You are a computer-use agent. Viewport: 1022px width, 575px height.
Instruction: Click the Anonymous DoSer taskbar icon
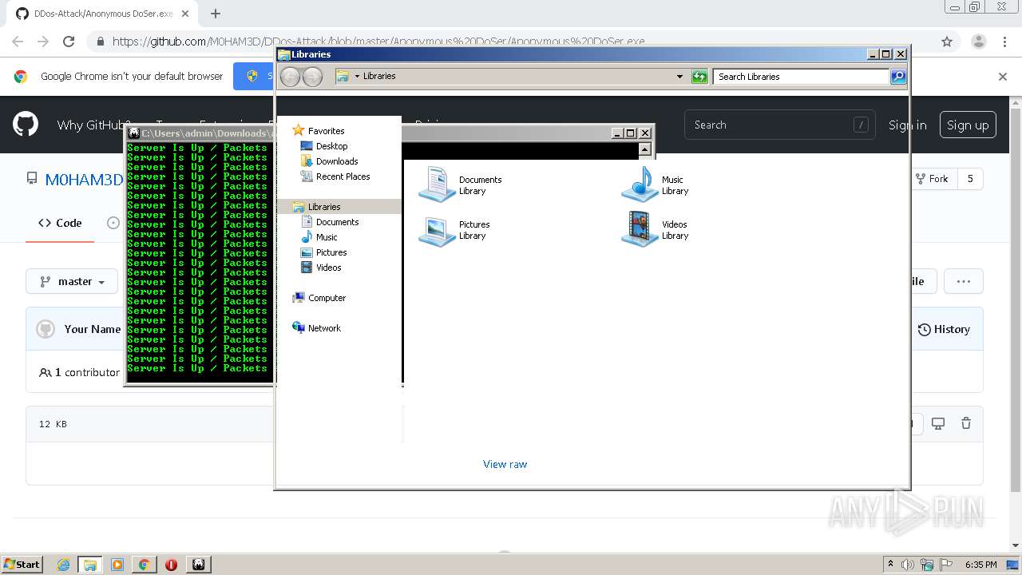199,565
